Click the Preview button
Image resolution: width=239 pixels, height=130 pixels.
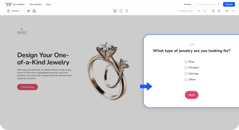click(188, 4)
